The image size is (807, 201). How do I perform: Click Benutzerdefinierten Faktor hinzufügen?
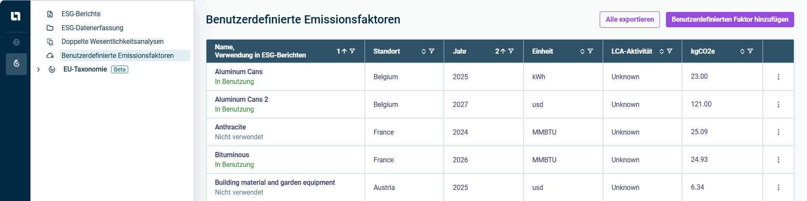[x=730, y=20]
